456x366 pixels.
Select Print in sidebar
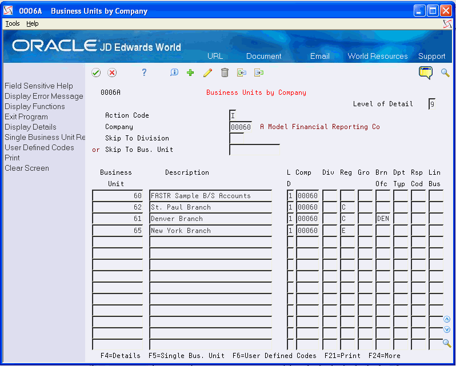pyautogui.click(x=12, y=158)
